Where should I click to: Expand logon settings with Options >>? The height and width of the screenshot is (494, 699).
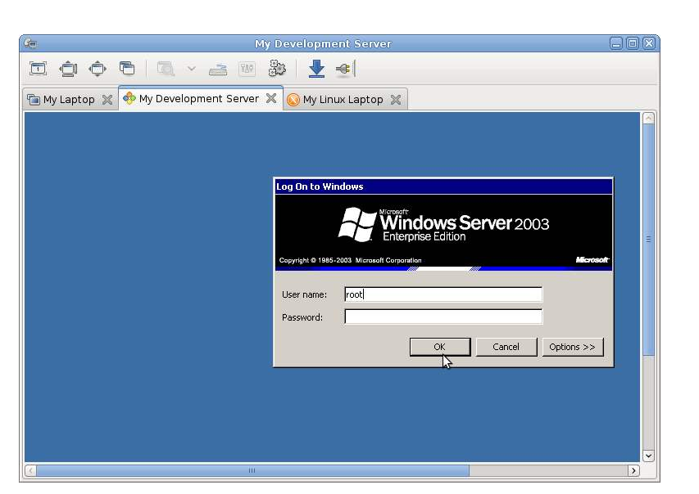[573, 347]
